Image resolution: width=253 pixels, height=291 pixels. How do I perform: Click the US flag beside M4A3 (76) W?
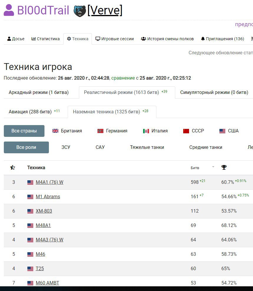(30, 240)
